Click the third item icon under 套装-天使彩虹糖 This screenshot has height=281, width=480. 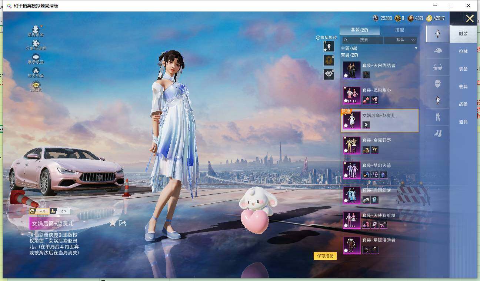(x=383, y=225)
